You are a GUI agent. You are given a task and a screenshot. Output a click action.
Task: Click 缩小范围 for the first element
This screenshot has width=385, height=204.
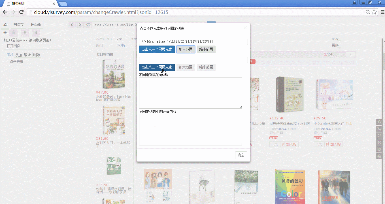[x=206, y=49]
